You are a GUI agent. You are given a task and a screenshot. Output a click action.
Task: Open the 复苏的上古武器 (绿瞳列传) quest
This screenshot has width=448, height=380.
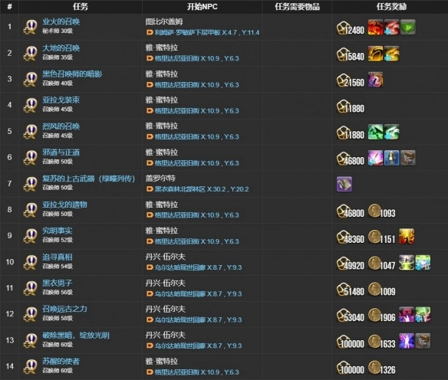pyautogui.click(x=88, y=179)
